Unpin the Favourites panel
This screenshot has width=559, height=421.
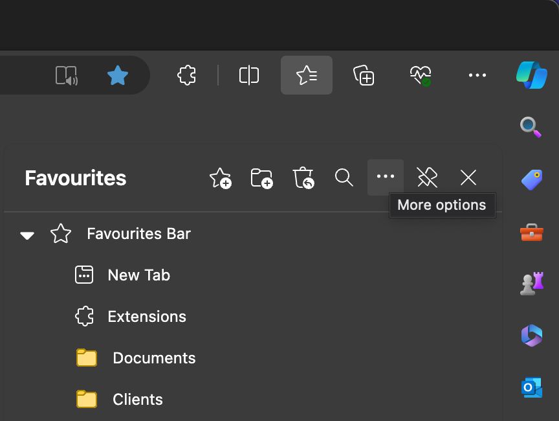click(427, 177)
